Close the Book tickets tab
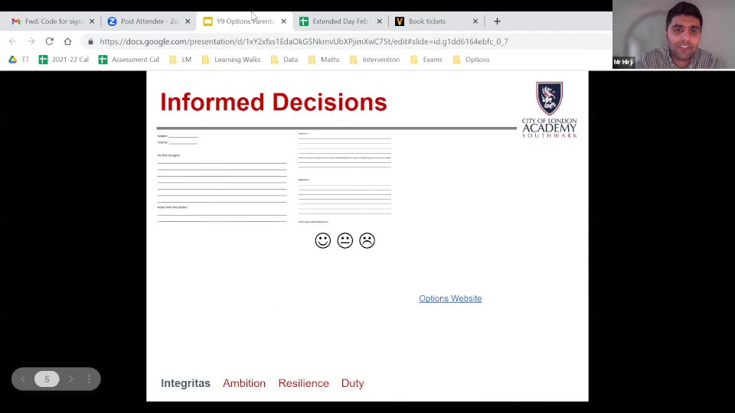735x413 pixels. 475,21
